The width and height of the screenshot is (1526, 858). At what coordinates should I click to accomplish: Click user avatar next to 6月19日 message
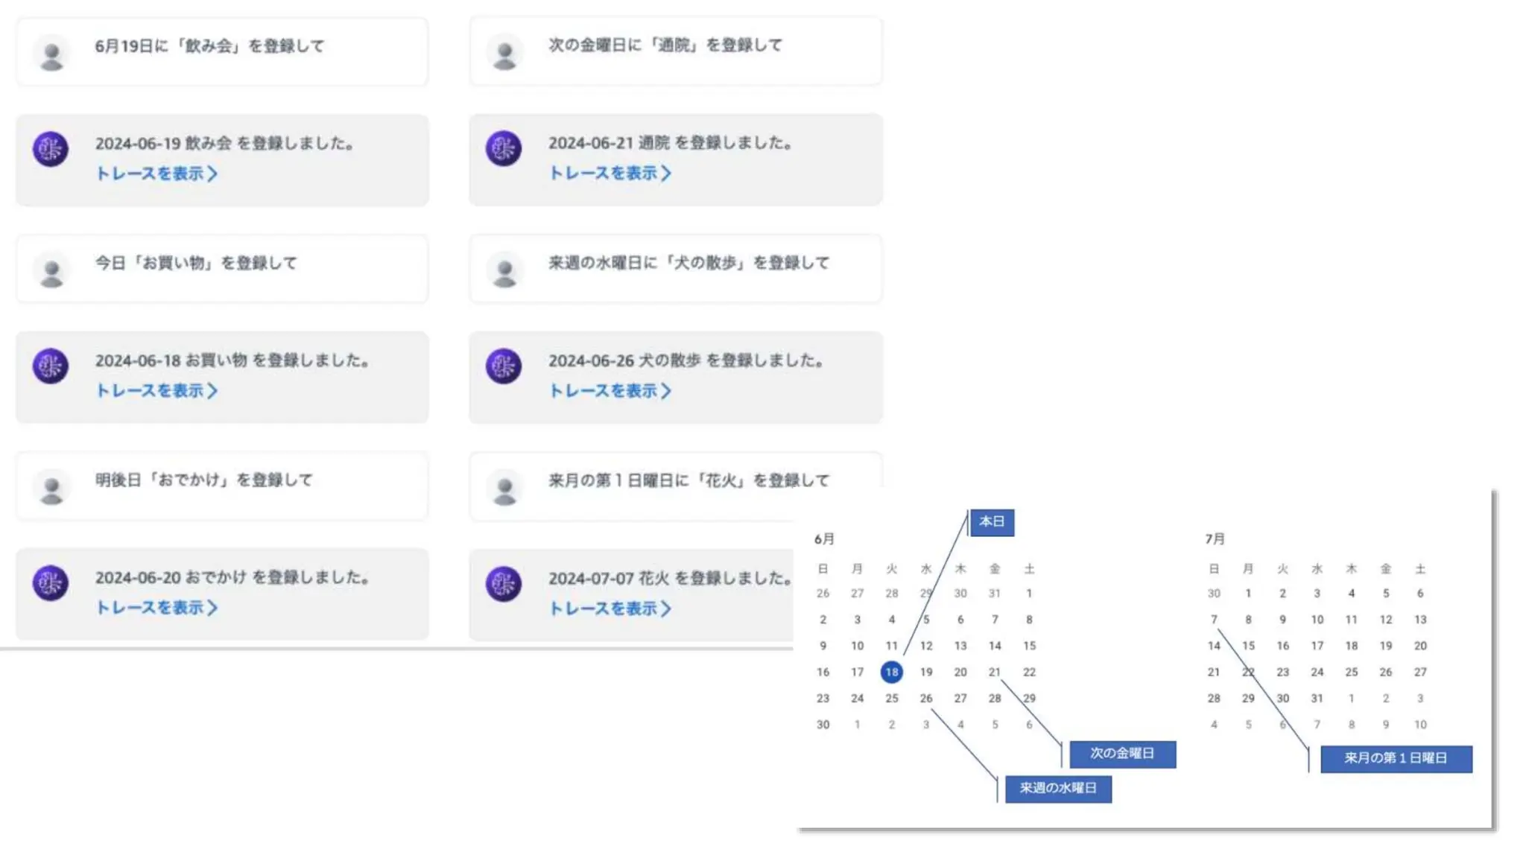point(51,54)
